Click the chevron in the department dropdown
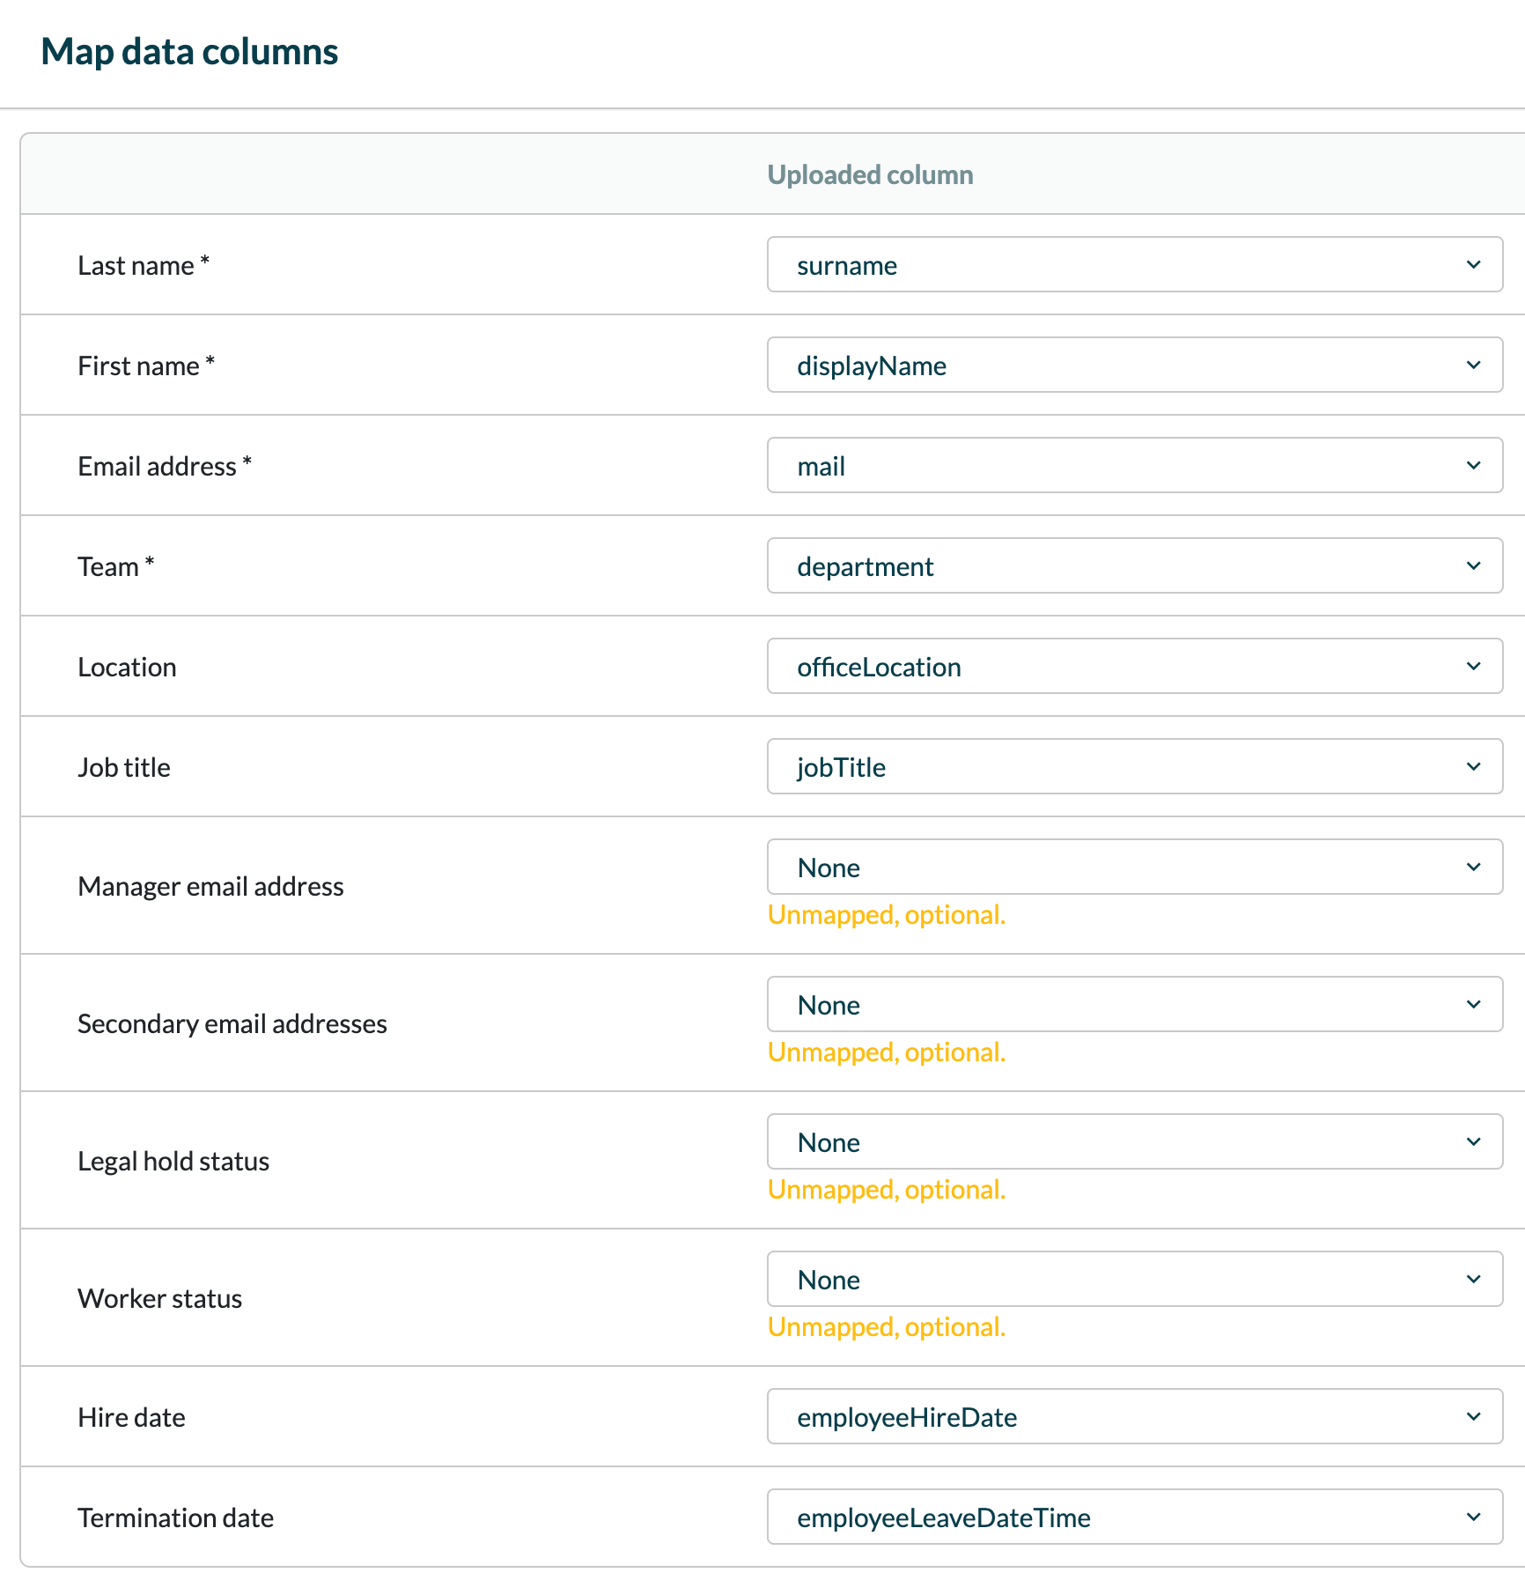This screenshot has width=1525, height=1580. pyautogui.click(x=1473, y=566)
